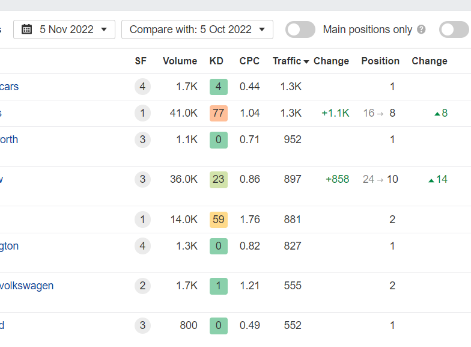
Task: Click the SF badge 4 in the cars row
Action: 142,87
